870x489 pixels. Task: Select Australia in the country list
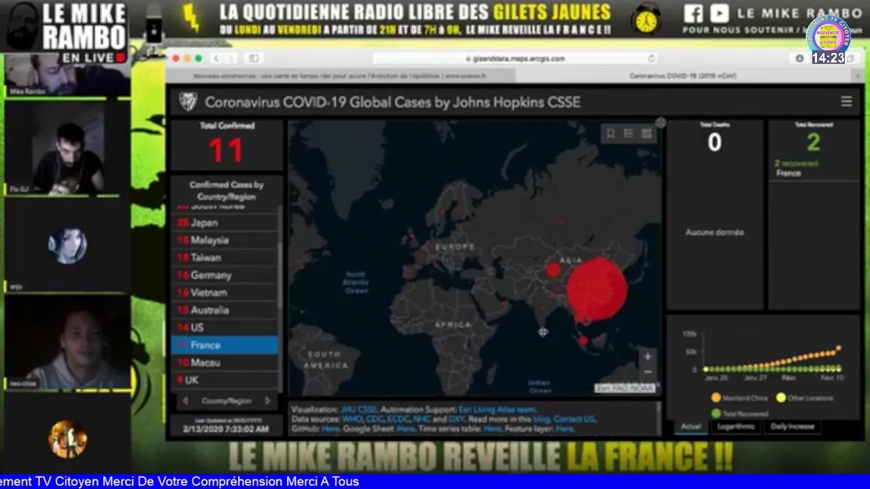tap(224, 310)
